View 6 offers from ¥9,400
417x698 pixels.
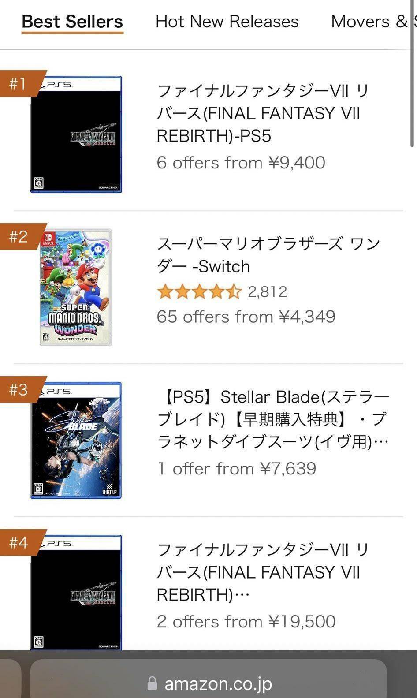click(241, 163)
